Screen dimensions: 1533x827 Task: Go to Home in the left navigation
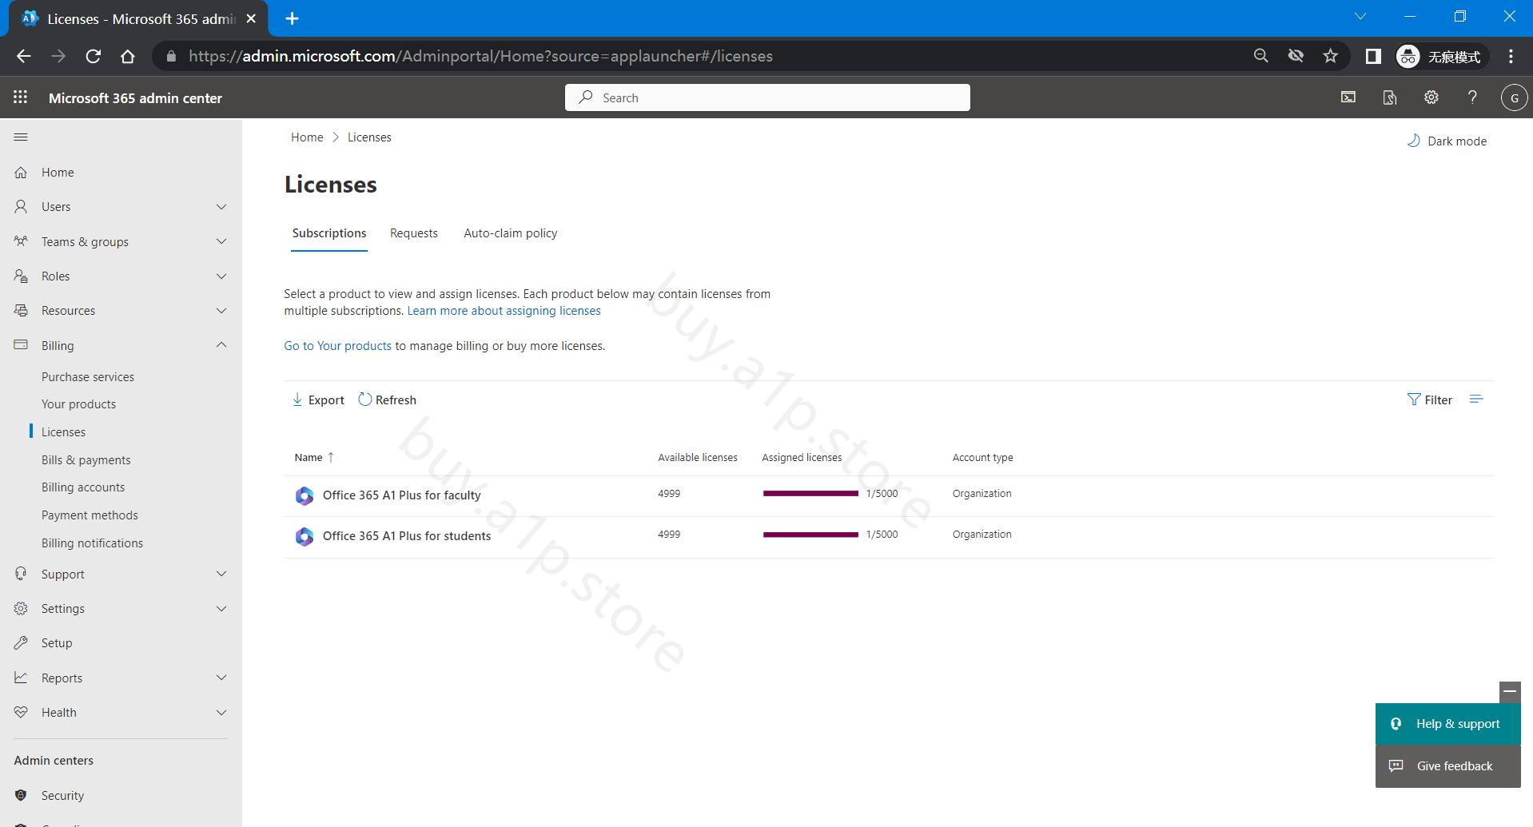[x=58, y=173]
